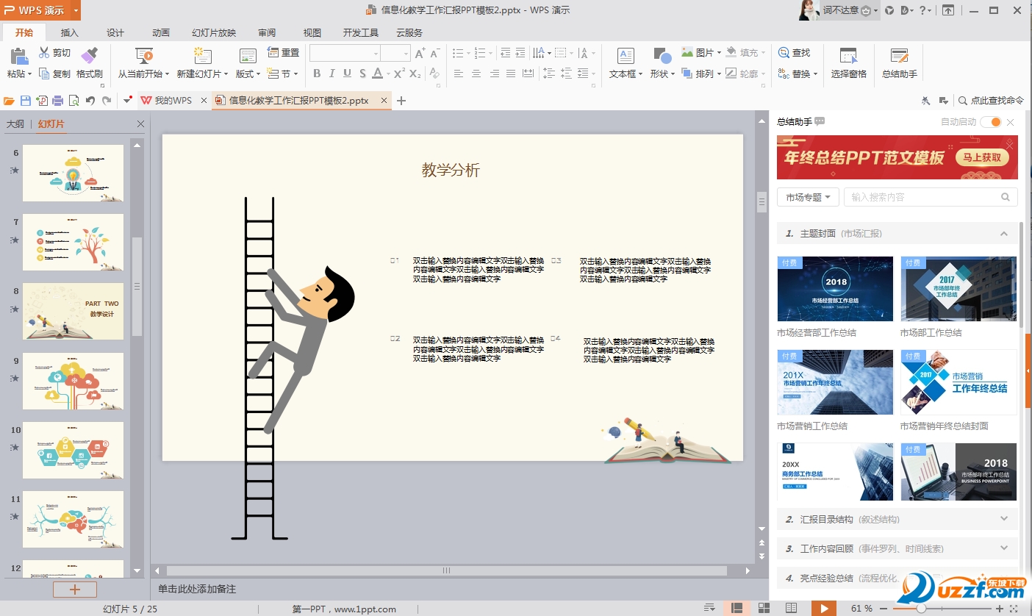
Task: Expand the 汇报目录结构 section
Action: coord(1004,519)
